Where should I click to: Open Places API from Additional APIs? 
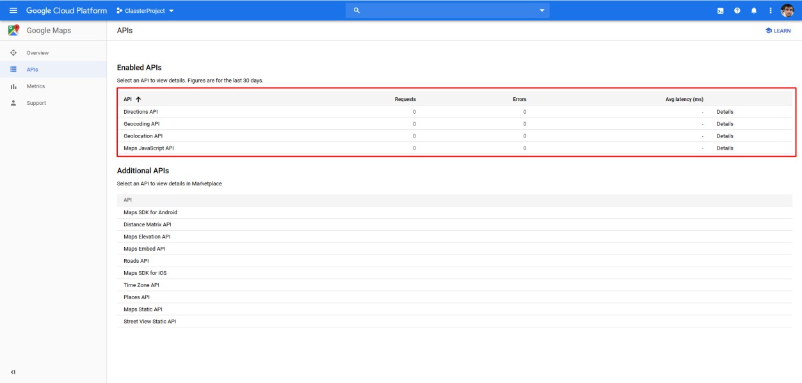pyautogui.click(x=136, y=297)
